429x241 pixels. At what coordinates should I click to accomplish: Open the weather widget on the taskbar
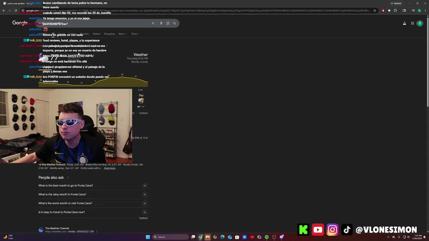point(8,237)
